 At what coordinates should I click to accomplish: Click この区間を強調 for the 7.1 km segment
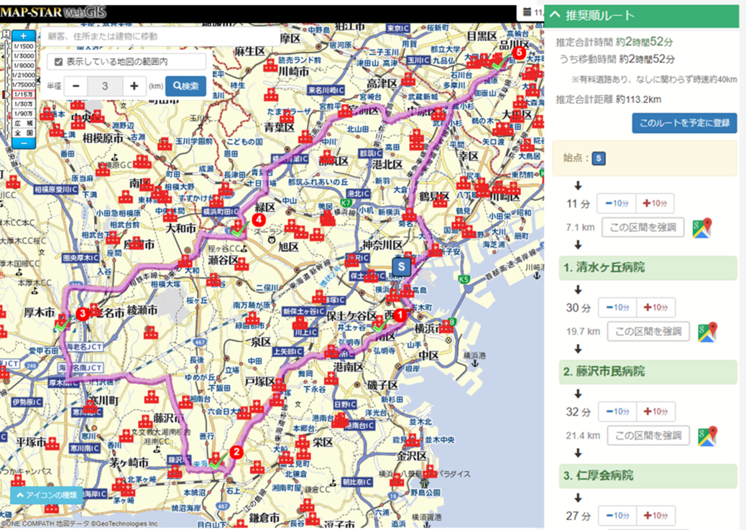point(643,228)
